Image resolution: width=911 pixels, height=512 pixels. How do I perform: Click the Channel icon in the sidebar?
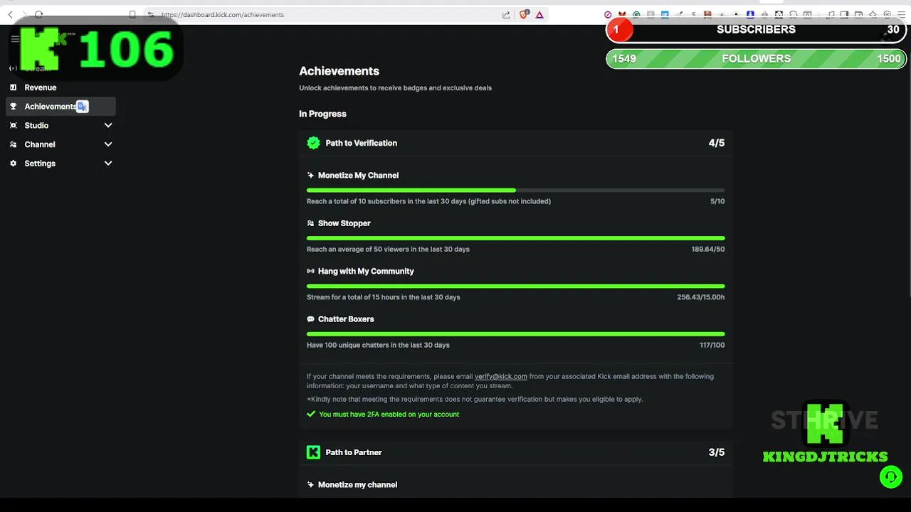pos(13,144)
